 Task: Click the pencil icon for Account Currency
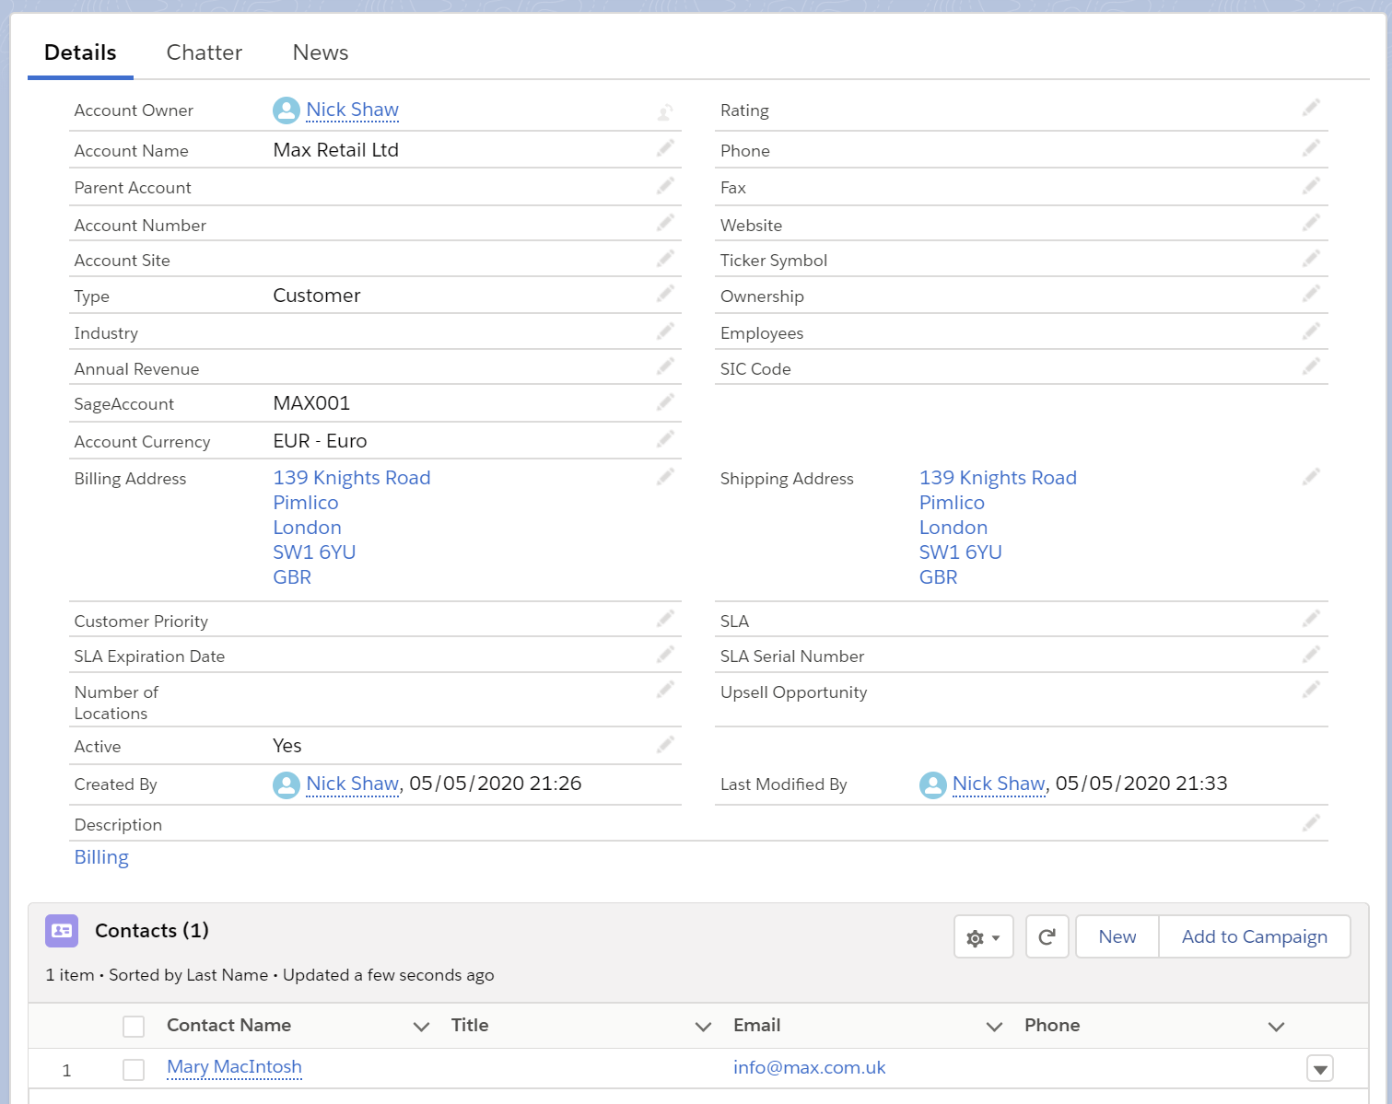point(665,439)
